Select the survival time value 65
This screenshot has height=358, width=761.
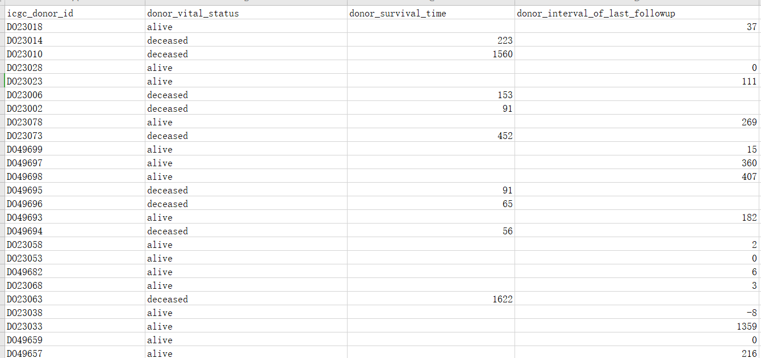click(x=431, y=204)
